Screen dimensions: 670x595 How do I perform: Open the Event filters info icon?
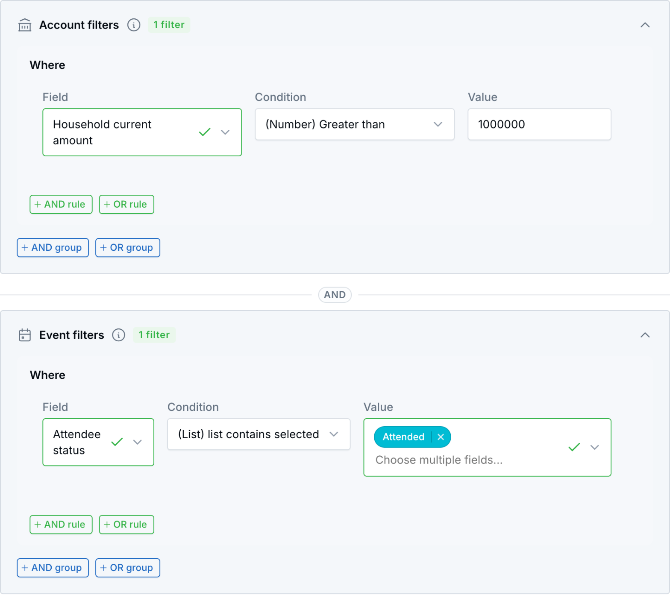click(x=119, y=335)
